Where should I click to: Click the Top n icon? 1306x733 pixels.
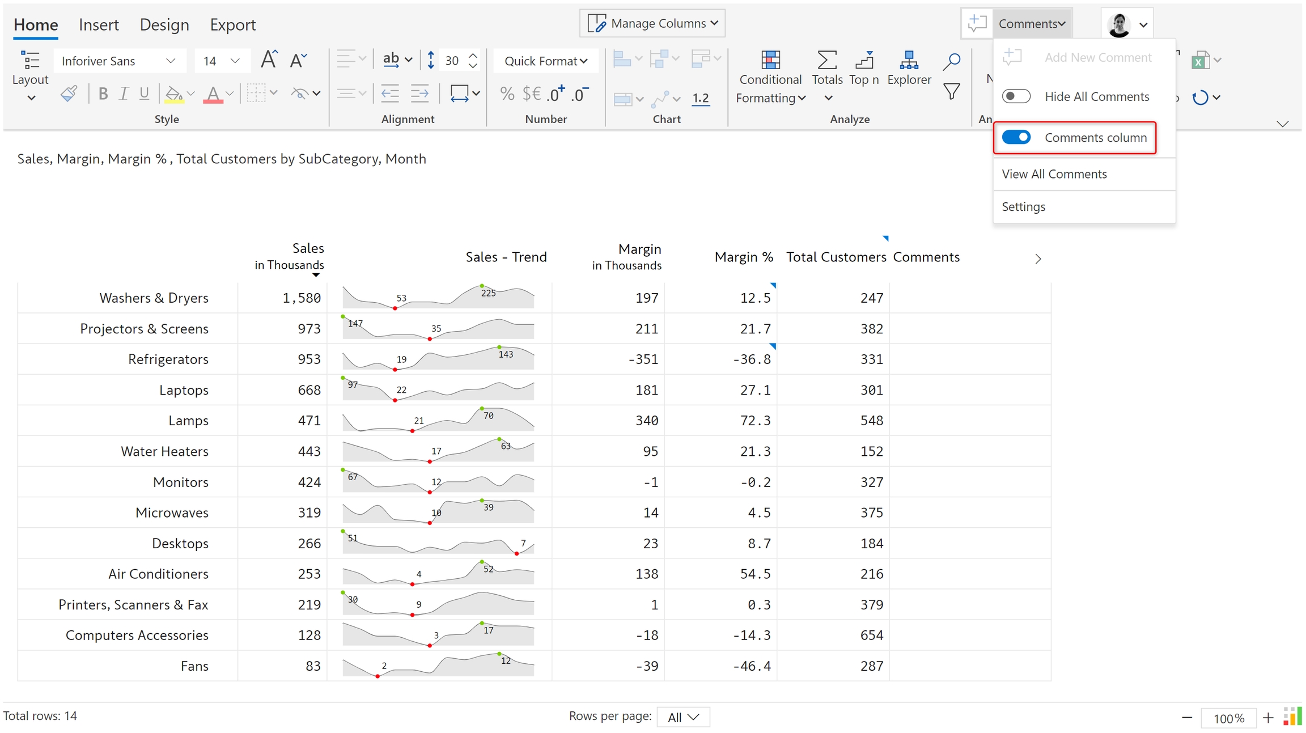(864, 60)
